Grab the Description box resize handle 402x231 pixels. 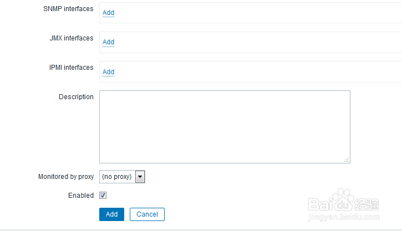347,160
